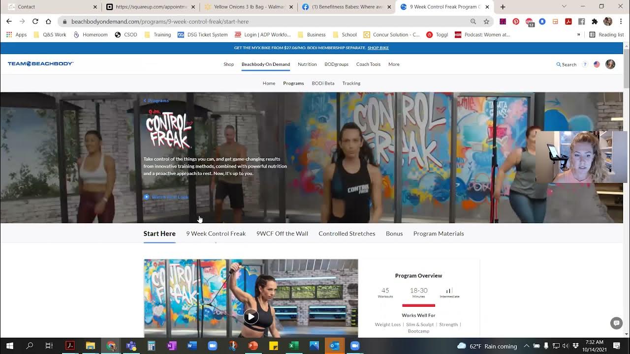Open the Extensions puzzle piece menu
630x354 pixels.
595,21
